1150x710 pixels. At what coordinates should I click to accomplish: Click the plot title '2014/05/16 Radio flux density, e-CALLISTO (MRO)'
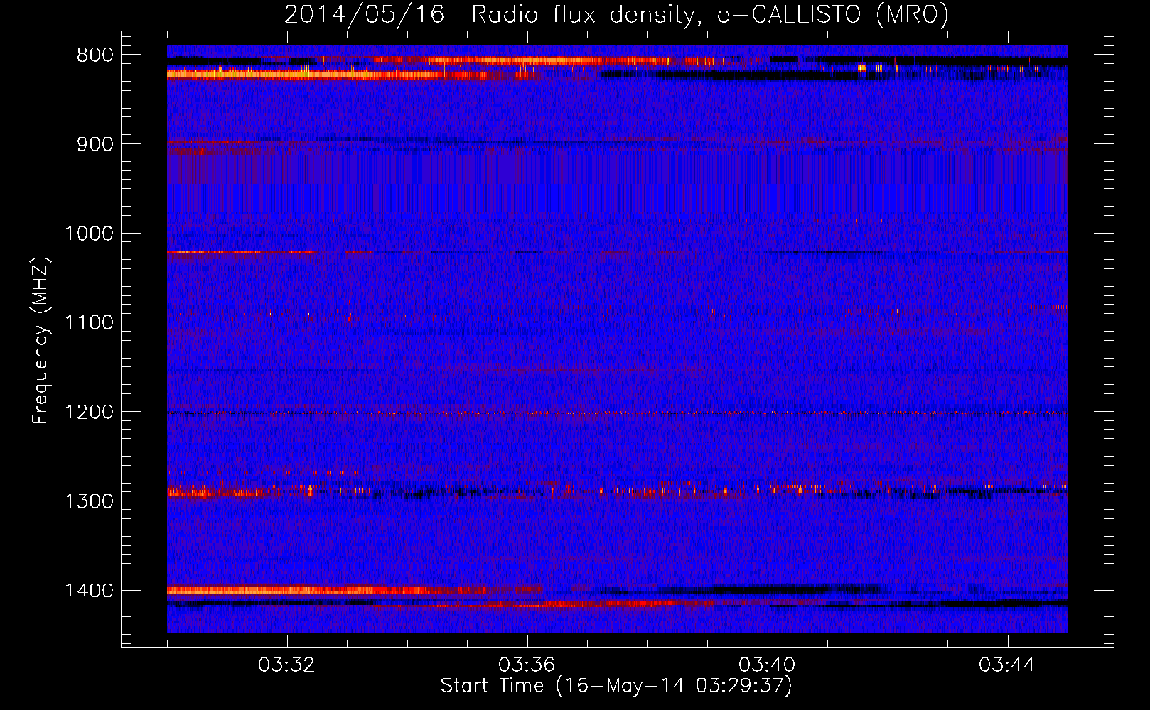pyautogui.click(x=616, y=15)
